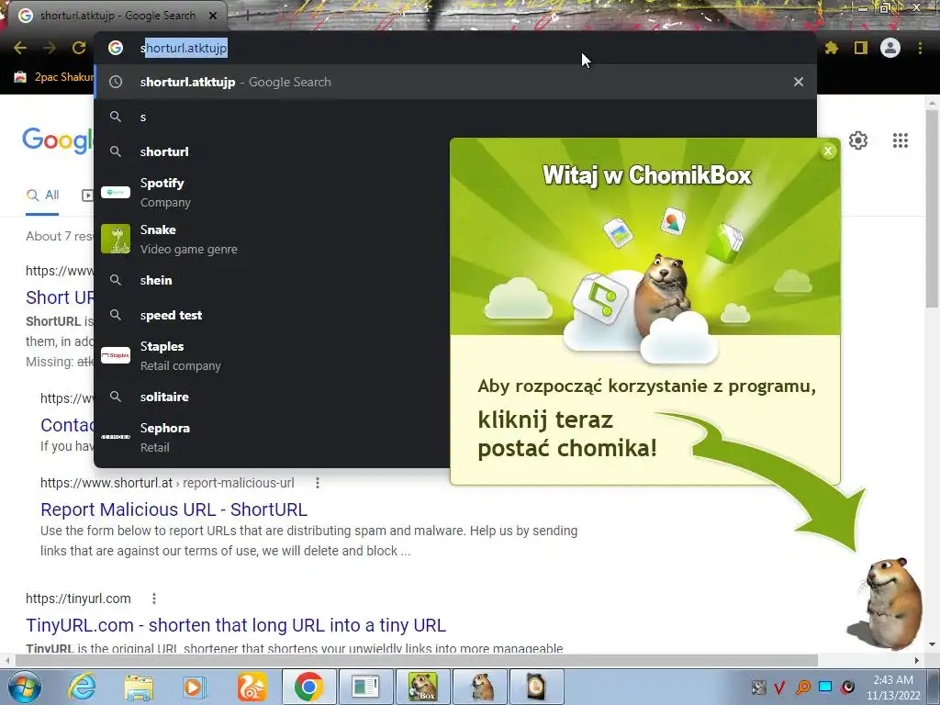Image resolution: width=940 pixels, height=705 pixels.
Task: Open ChomikBox taskbar button
Action: coord(422,687)
